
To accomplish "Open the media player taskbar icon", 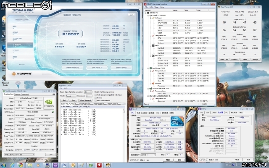I will [x=38, y=165].
